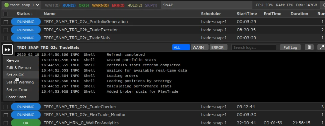Check the box for TRD1_SNAP_TRD_02e_FlexTrade_Monitor

point(6,115)
